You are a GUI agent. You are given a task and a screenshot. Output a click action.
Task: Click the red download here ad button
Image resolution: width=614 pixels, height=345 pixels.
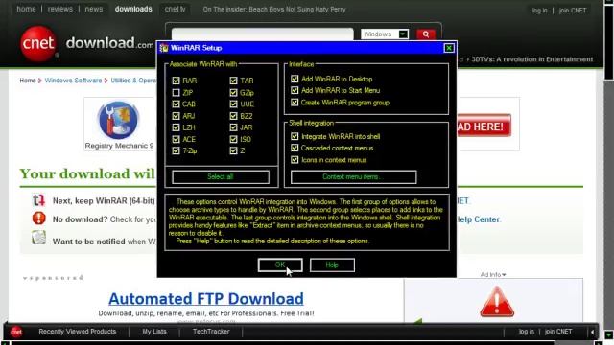click(x=484, y=126)
